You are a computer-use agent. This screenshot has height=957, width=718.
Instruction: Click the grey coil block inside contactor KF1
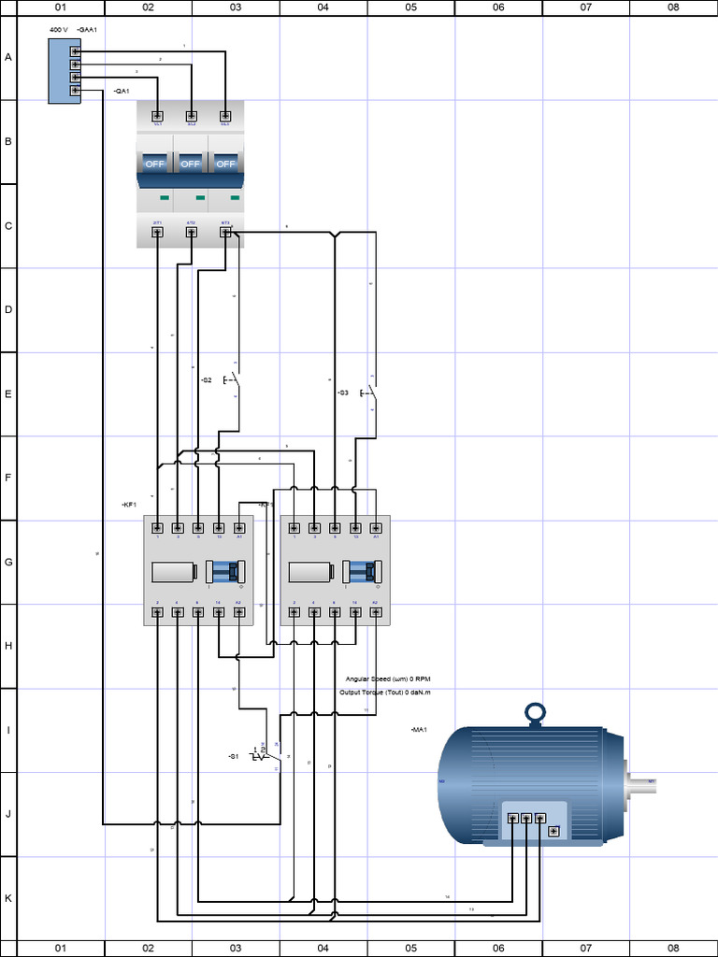point(174,572)
